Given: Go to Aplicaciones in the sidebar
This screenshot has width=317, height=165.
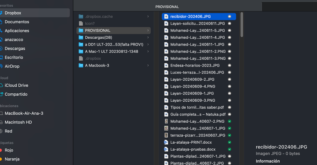Looking at the screenshot, I should pyautogui.click(x=17, y=31).
